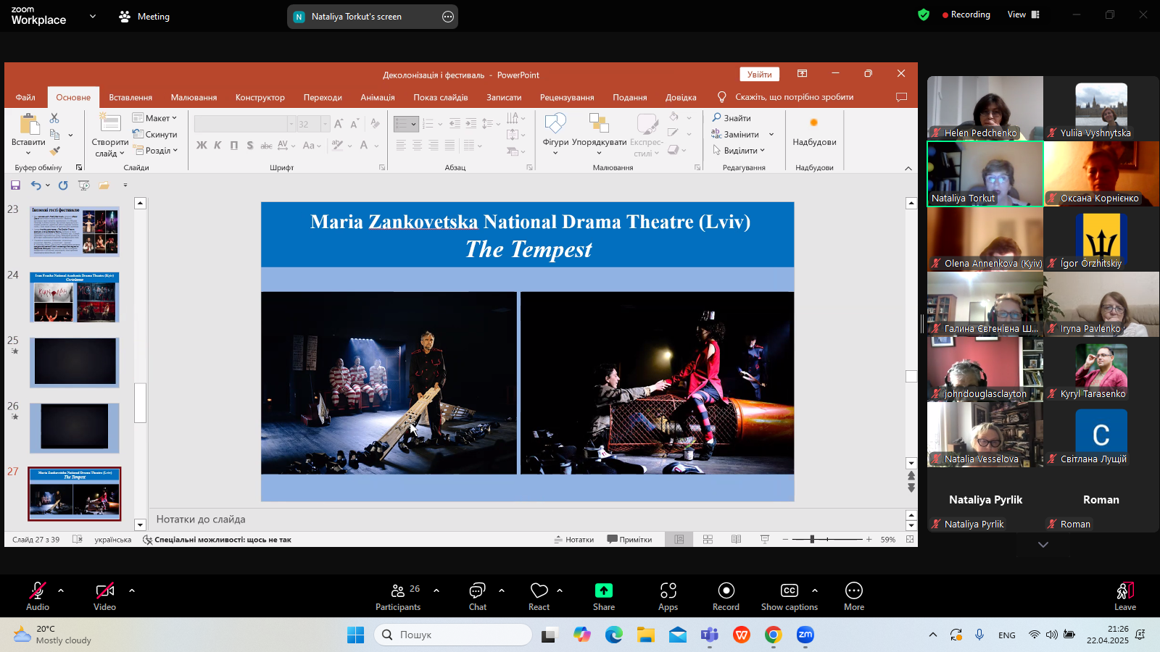Select slide 24 thumbnail
This screenshot has width=1160, height=652.
pyautogui.click(x=74, y=297)
